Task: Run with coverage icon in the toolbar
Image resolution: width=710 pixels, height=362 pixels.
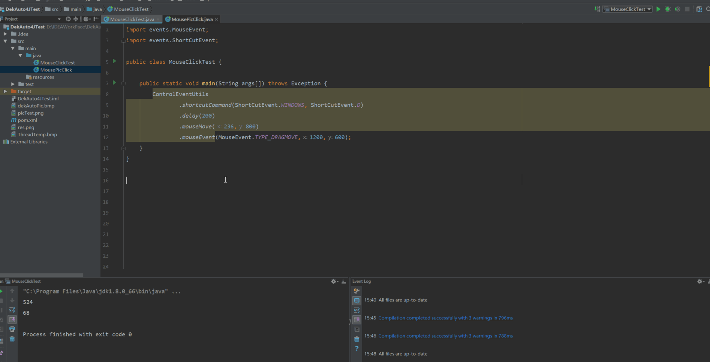Action: coord(677,9)
